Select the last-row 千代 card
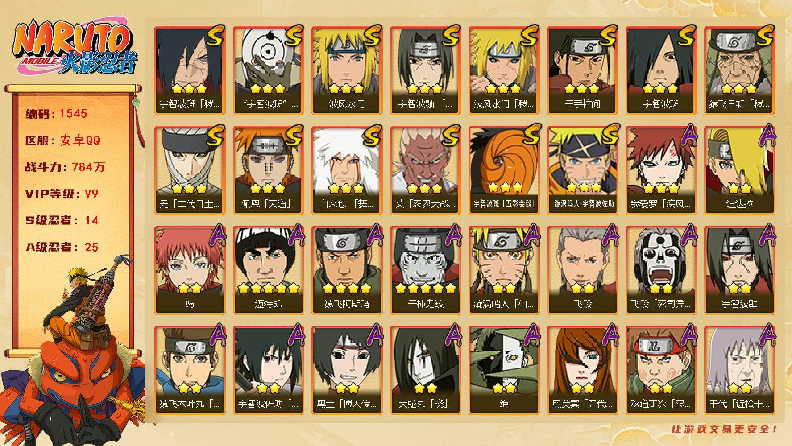This screenshot has width=792, height=446. [739, 370]
